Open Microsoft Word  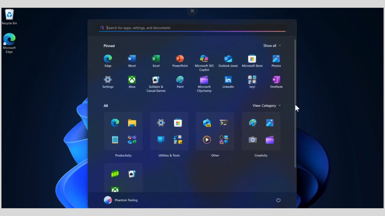(132, 59)
